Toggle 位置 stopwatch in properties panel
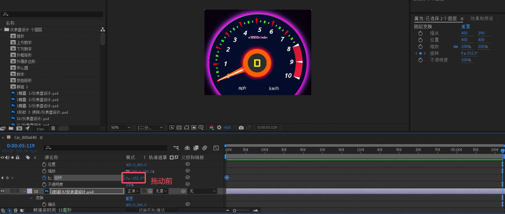This screenshot has width=505, height=214. [x=420, y=40]
